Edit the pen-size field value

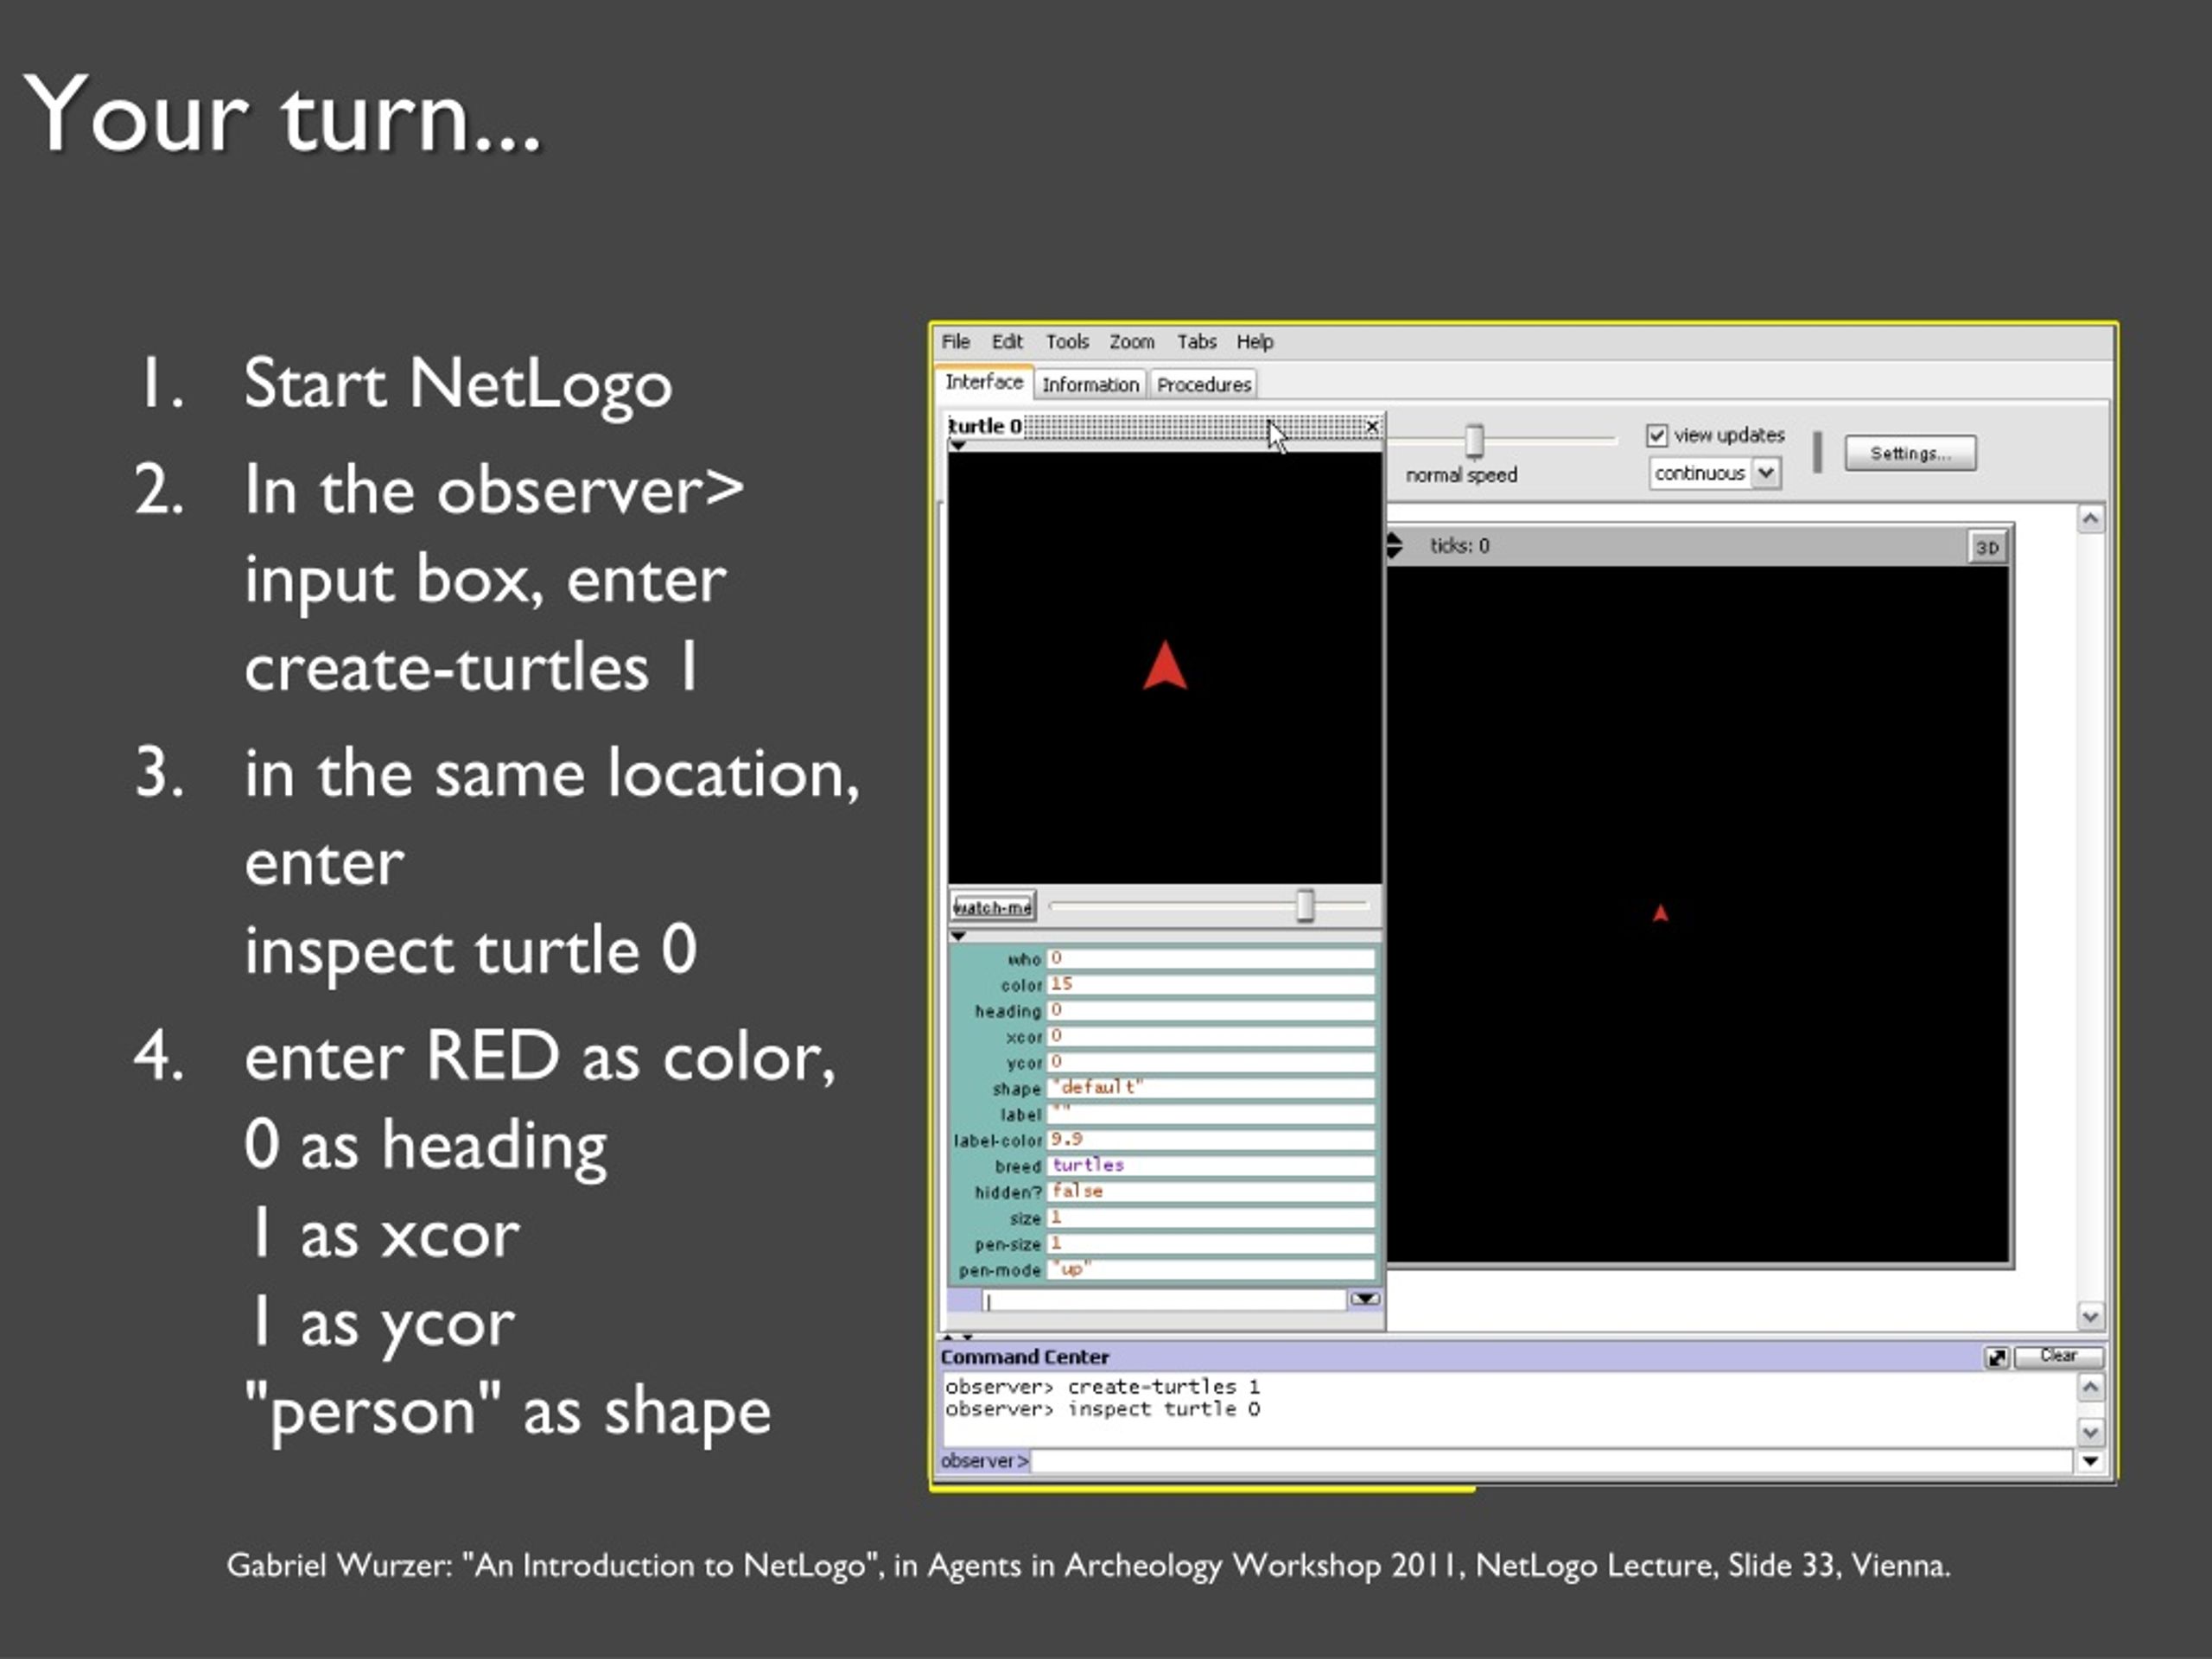click(x=1211, y=1244)
